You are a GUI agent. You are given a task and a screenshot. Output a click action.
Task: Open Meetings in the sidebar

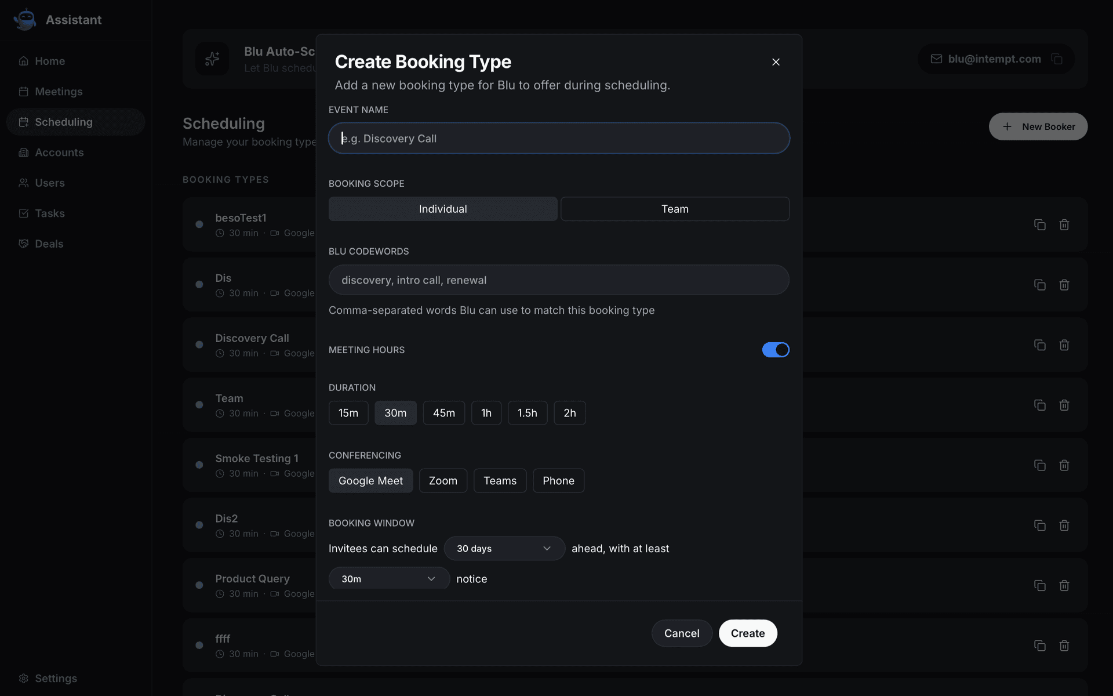[75, 92]
